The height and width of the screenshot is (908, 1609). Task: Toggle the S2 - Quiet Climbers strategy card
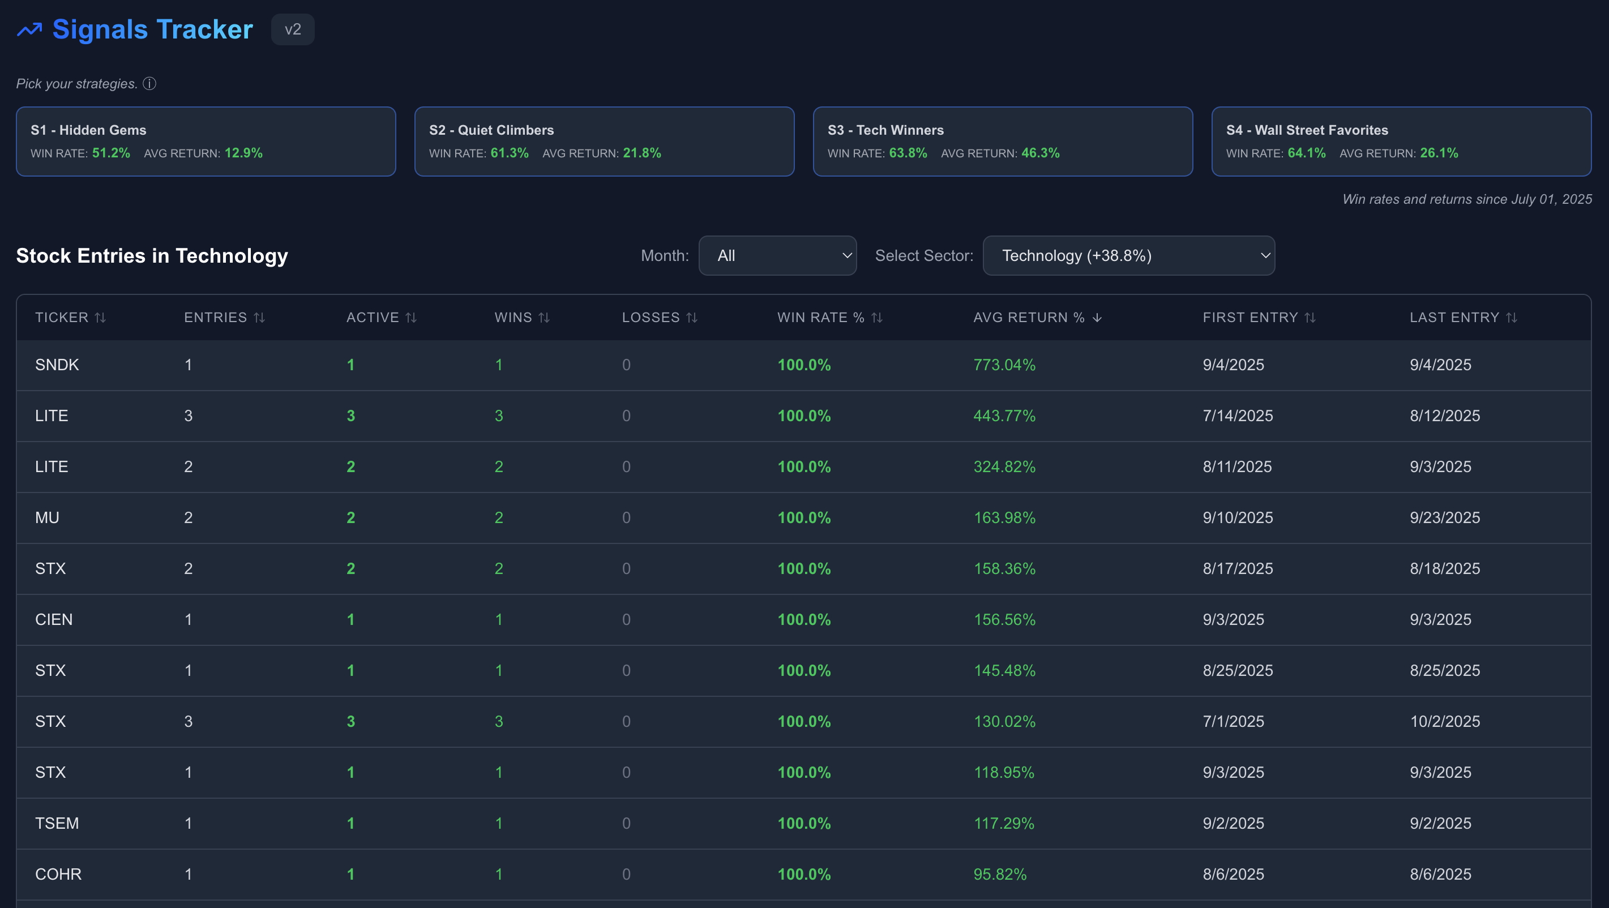(604, 141)
